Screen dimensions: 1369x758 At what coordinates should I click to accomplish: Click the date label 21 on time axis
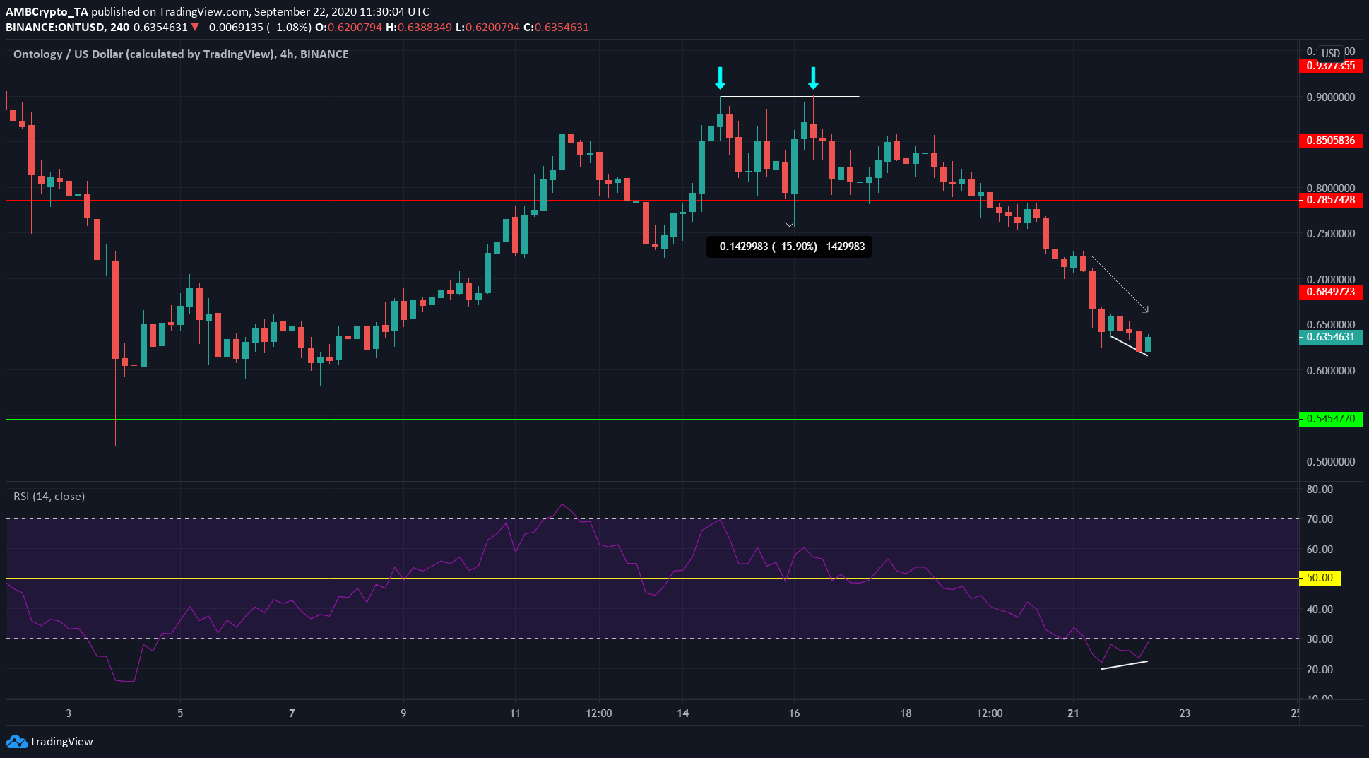pos(1073,713)
